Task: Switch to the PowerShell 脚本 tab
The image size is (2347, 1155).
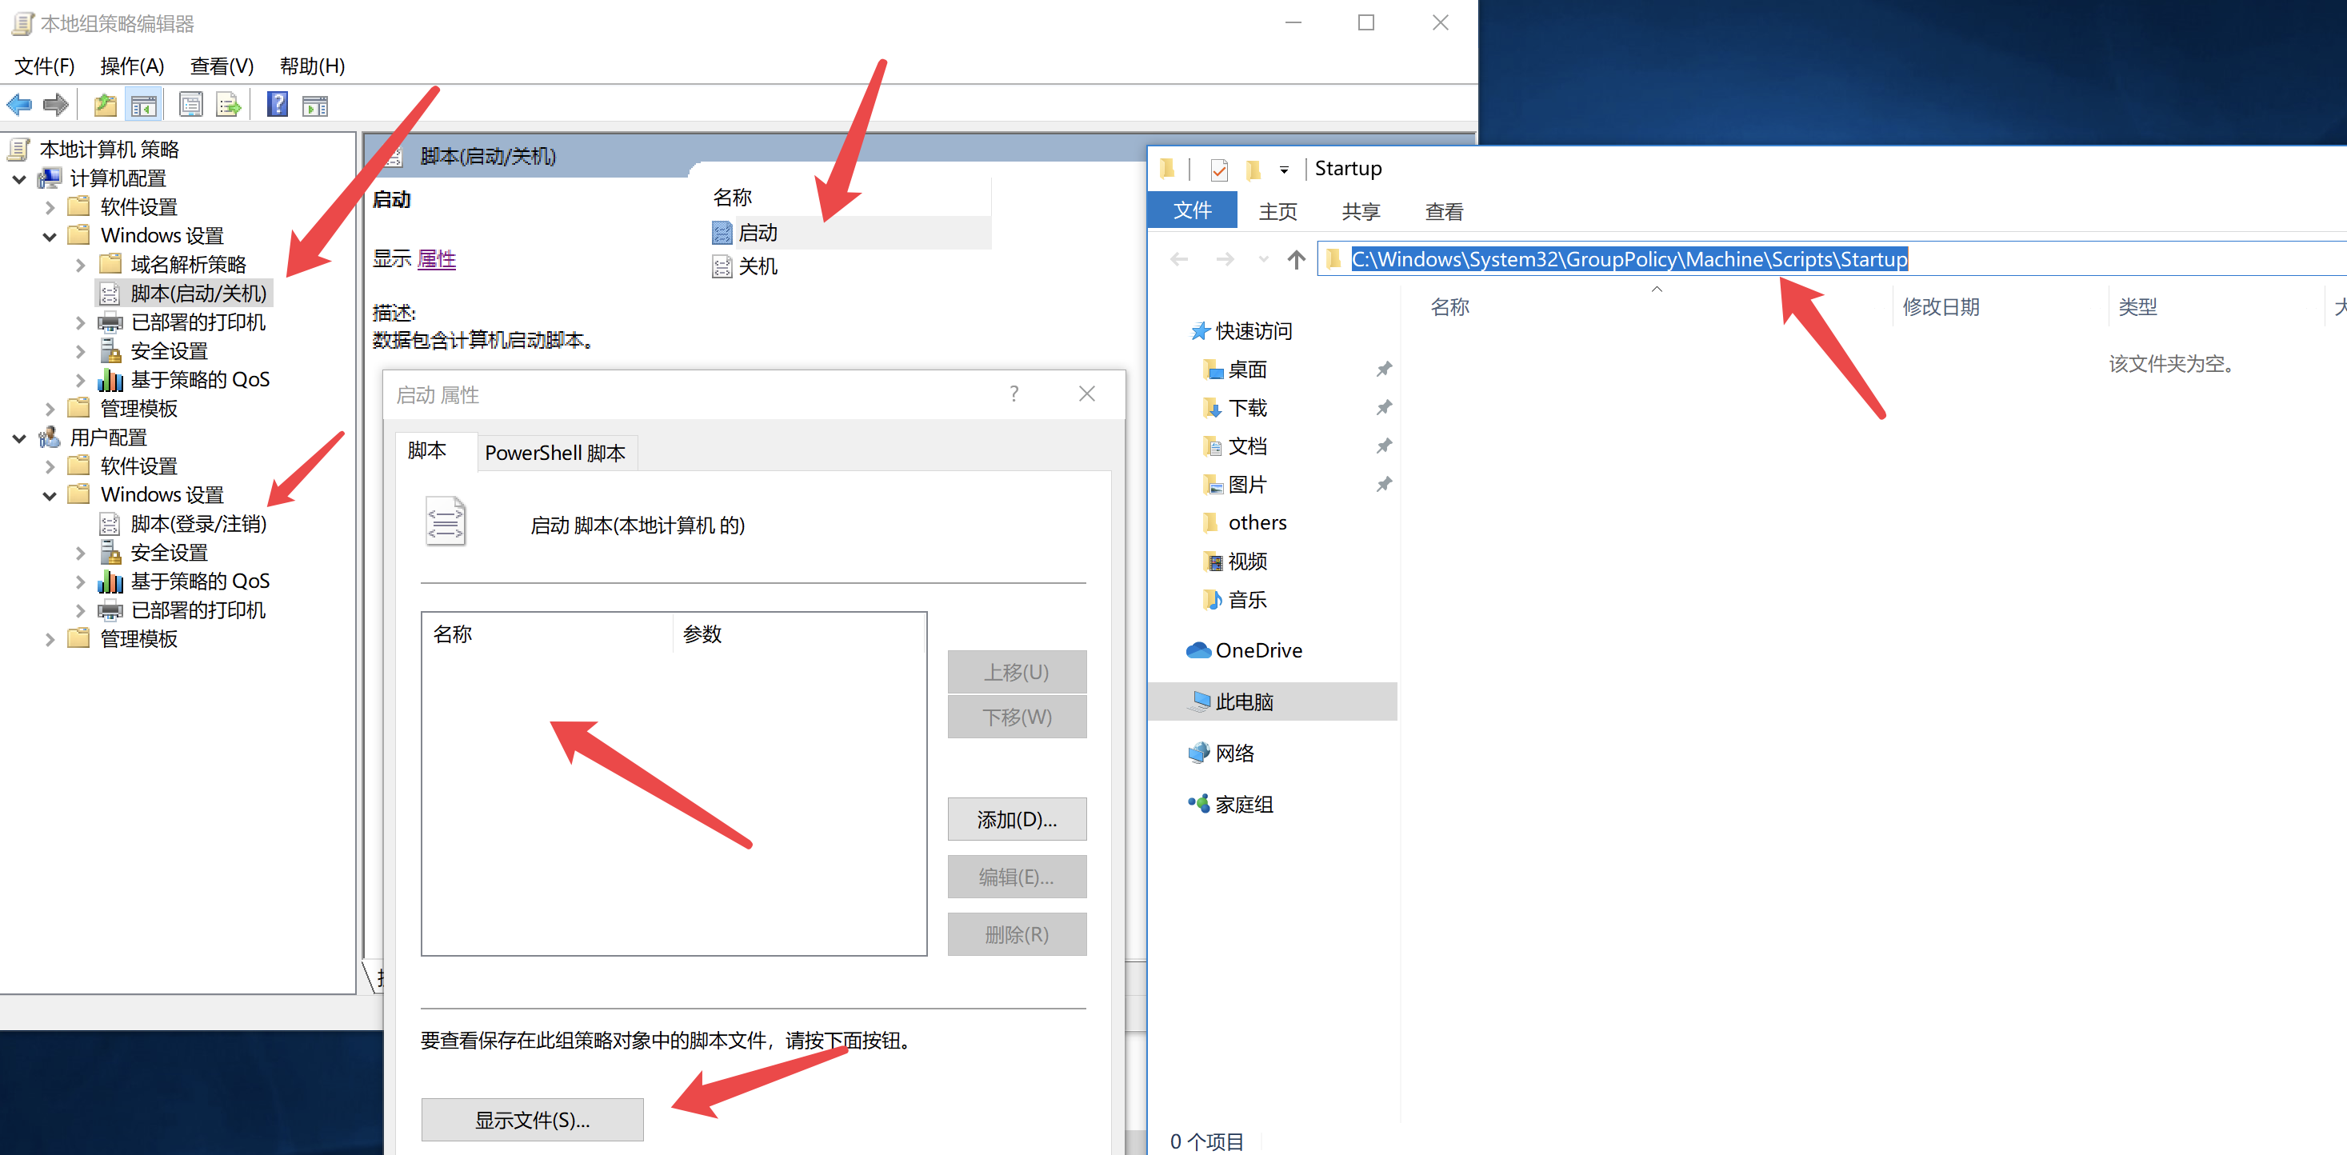Action: 555,453
